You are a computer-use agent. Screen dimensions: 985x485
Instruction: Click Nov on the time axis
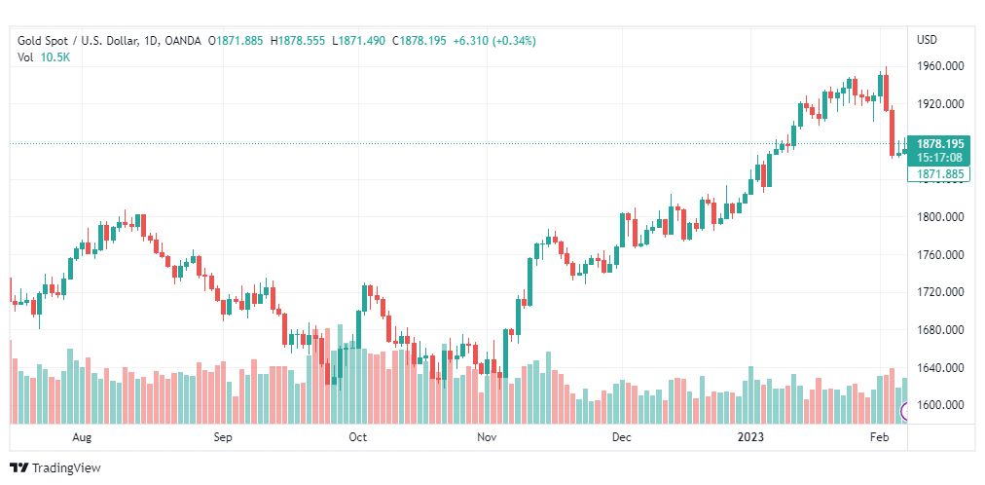488,437
